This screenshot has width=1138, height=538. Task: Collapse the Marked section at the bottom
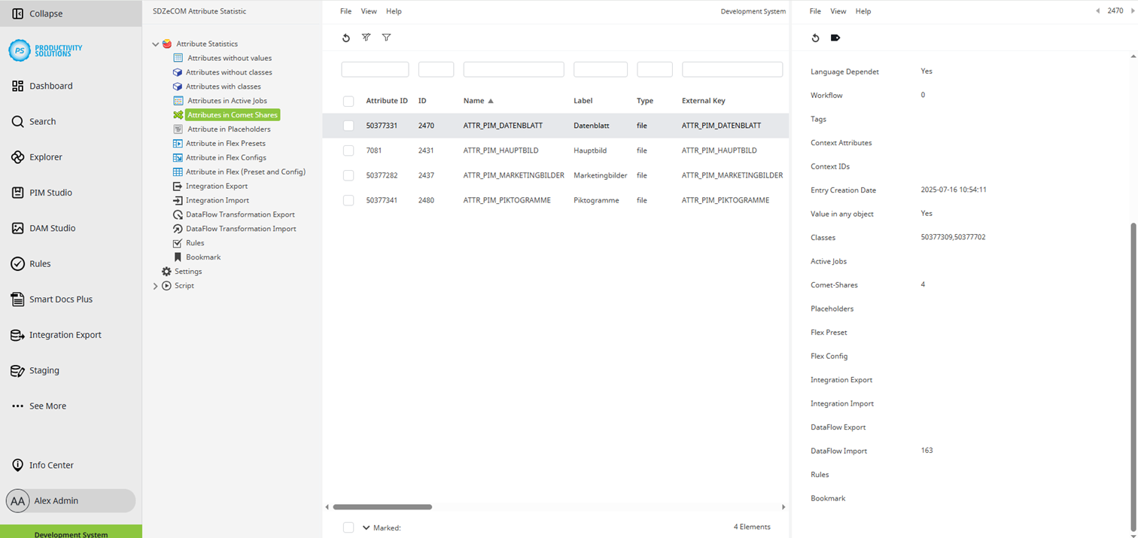[x=367, y=527]
